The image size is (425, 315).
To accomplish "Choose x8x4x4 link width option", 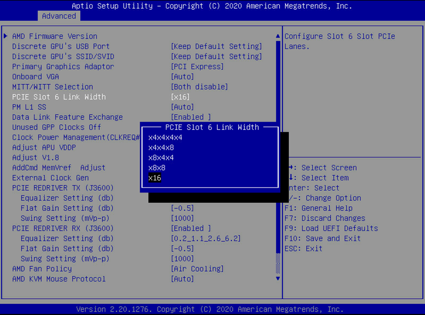I will [161, 158].
